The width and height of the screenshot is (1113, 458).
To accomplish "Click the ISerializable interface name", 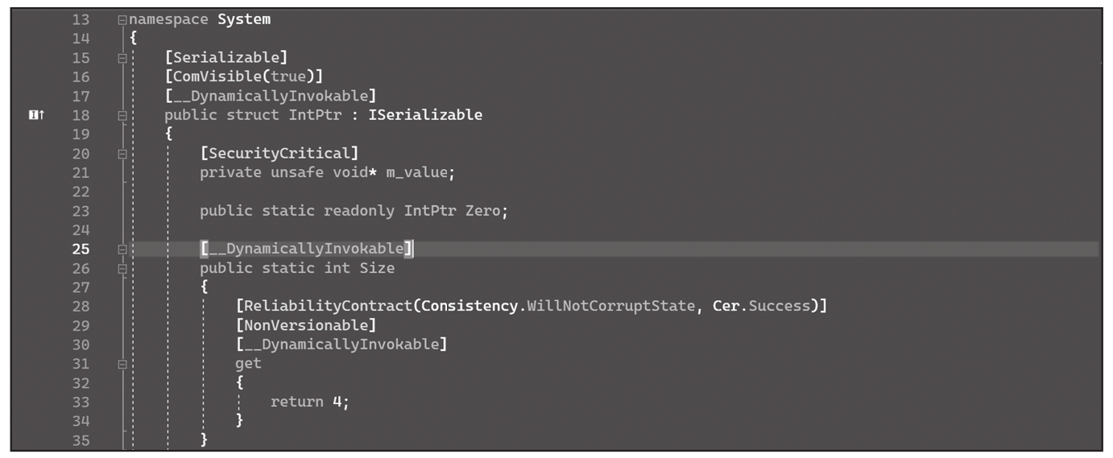I will coord(425,115).
